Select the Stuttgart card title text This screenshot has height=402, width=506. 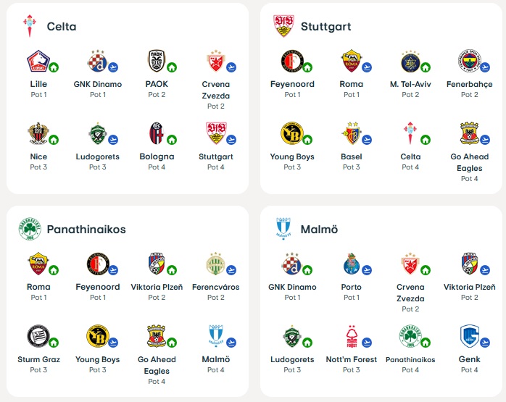click(x=325, y=27)
